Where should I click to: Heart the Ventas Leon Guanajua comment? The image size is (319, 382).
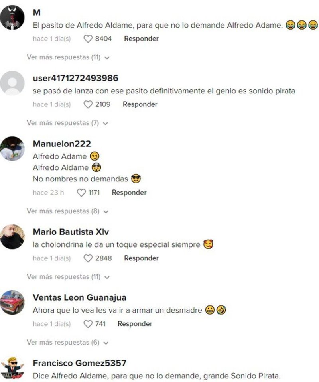(x=88, y=324)
